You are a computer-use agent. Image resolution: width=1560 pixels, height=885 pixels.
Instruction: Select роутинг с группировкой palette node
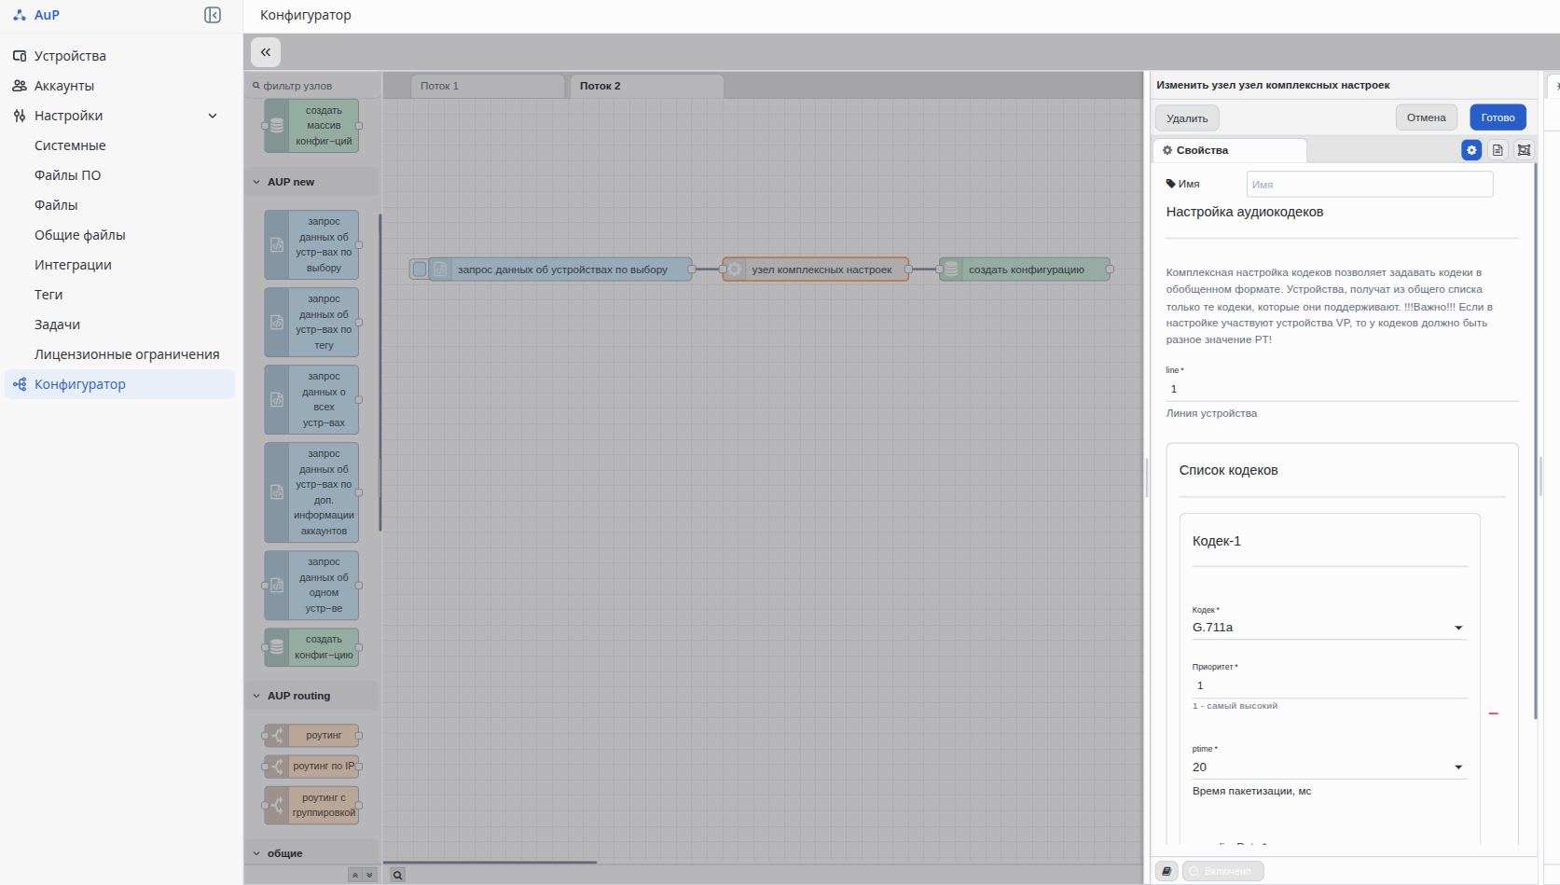point(311,805)
